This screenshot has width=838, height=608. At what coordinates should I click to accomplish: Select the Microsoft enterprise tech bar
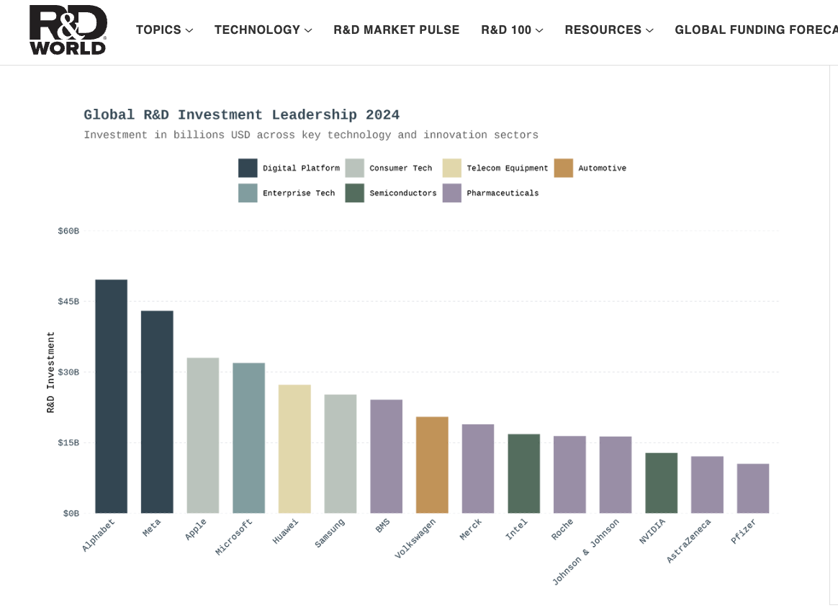[248, 438]
